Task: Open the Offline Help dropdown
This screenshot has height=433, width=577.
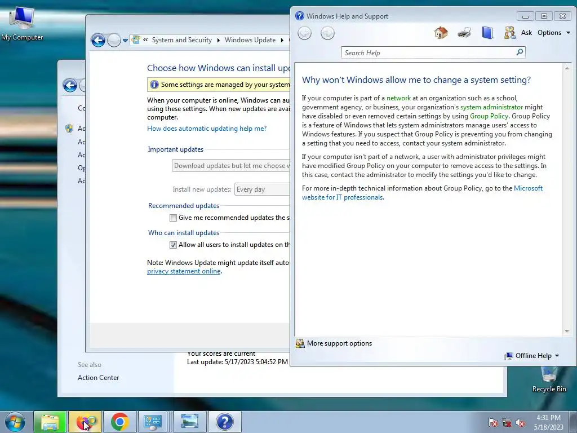Action: tap(532, 356)
